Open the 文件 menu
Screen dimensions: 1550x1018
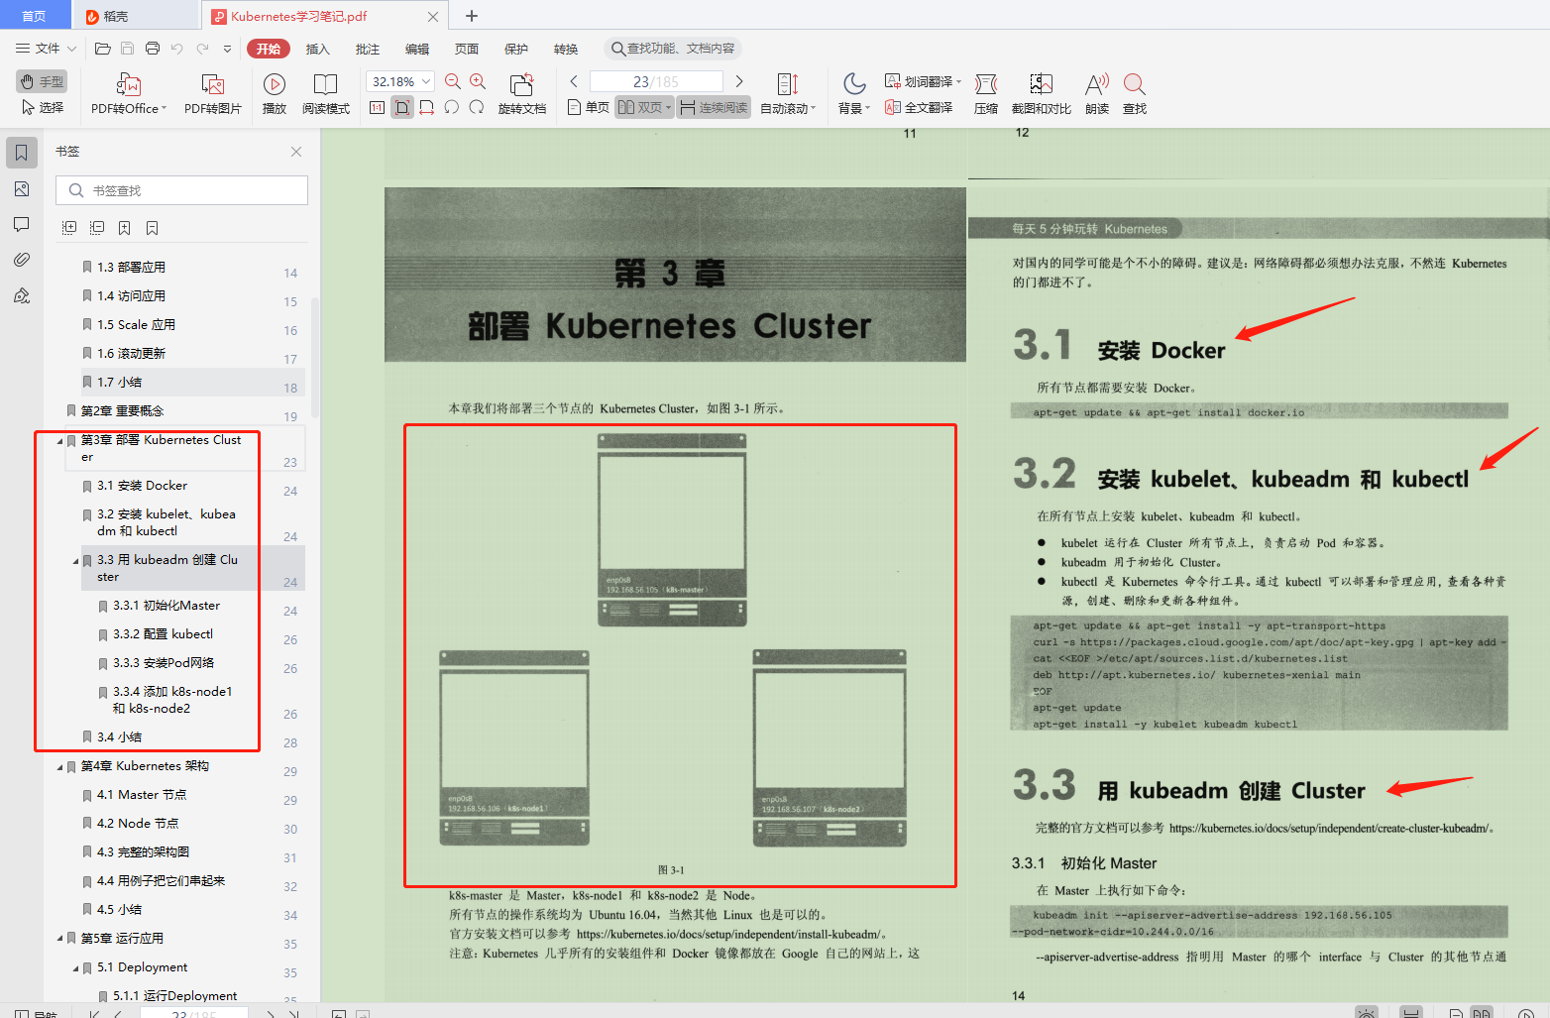tap(46, 49)
